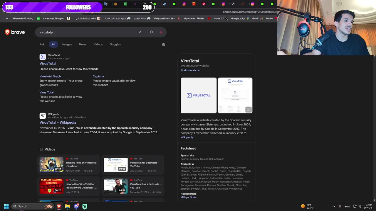
Task: Click the Windows taskbar Search box
Action: click(33, 206)
